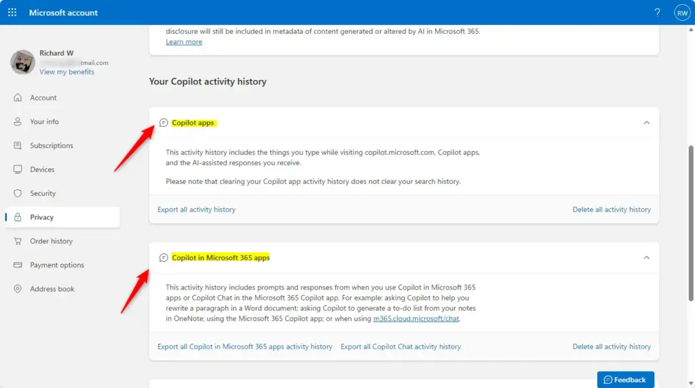Click the scrollbar down arrow
The height and width of the screenshot is (388, 695).
(x=691, y=383)
